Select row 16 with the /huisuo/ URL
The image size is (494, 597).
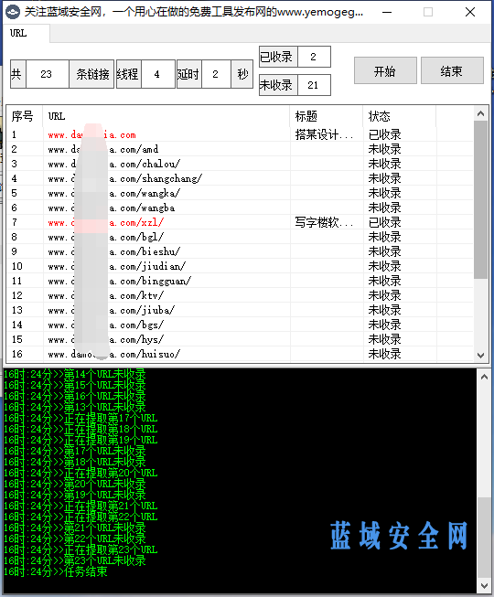pyautogui.click(x=240, y=354)
